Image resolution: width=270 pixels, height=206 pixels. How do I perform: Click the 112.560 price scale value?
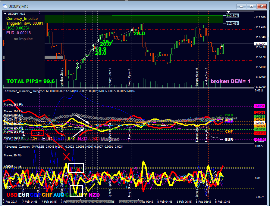260,17
